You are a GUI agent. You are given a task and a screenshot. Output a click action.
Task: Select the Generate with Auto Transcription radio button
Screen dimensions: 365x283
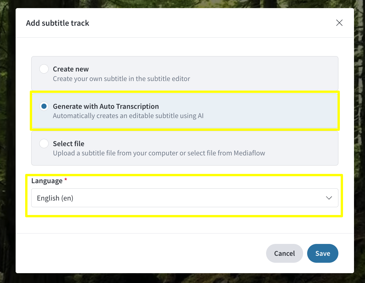[x=44, y=106]
